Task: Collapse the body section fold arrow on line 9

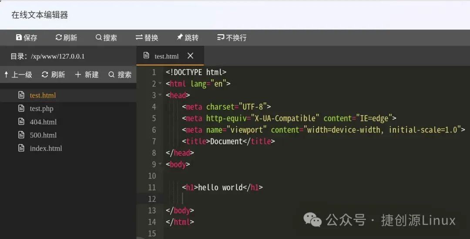Action: tap(160, 164)
